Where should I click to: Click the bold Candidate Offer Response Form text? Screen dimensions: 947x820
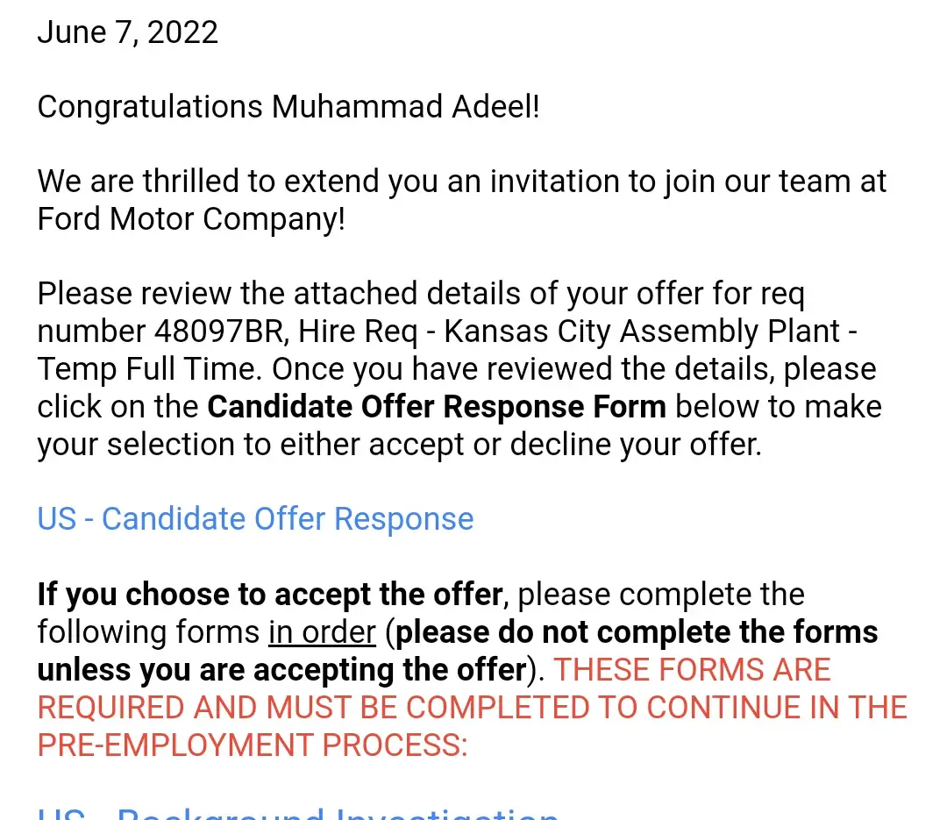click(x=437, y=407)
